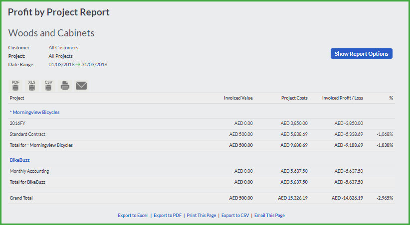Click the PDF export icon

(15, 86)
